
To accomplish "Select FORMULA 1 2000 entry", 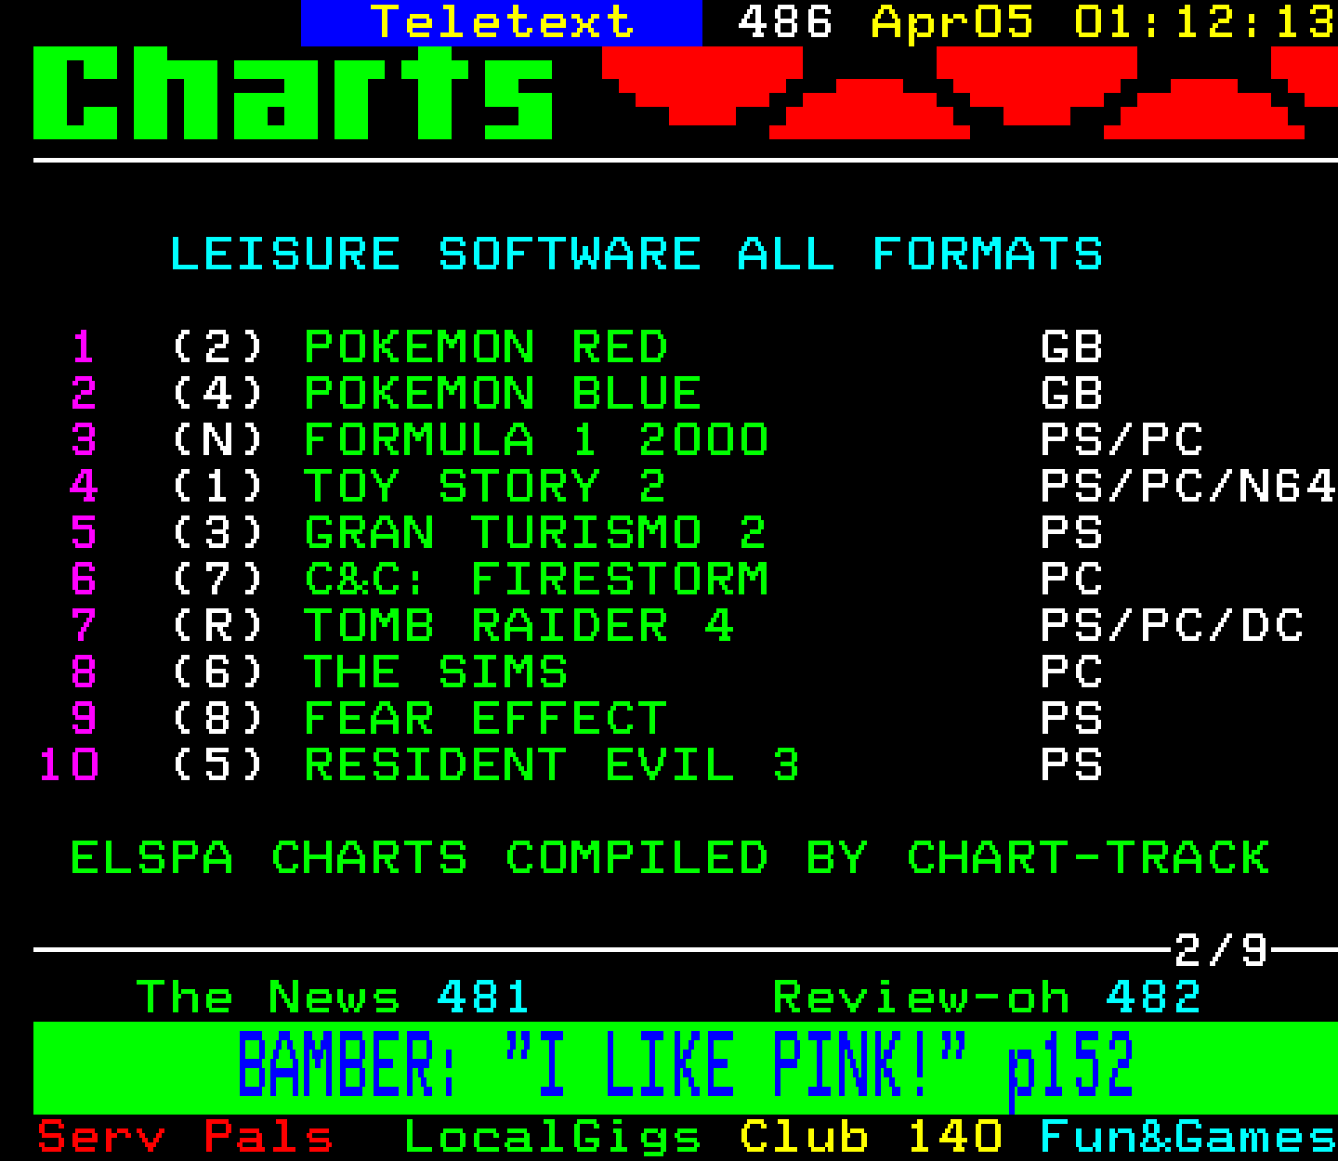I will (x=536, y=440).
